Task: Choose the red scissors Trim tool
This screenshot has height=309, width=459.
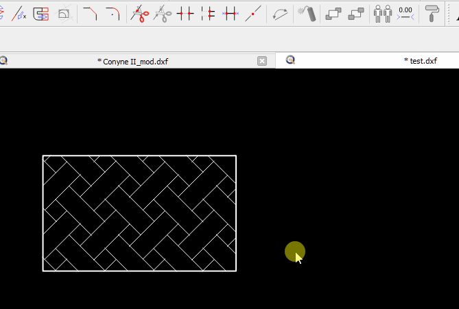Action: [139, 12]
